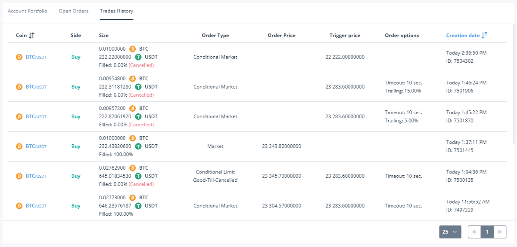Image resolution: width=517 pixels, height=247 pixels.
Task: Click the Coin column sort arrows icon
Action: (x=31, y=36)
